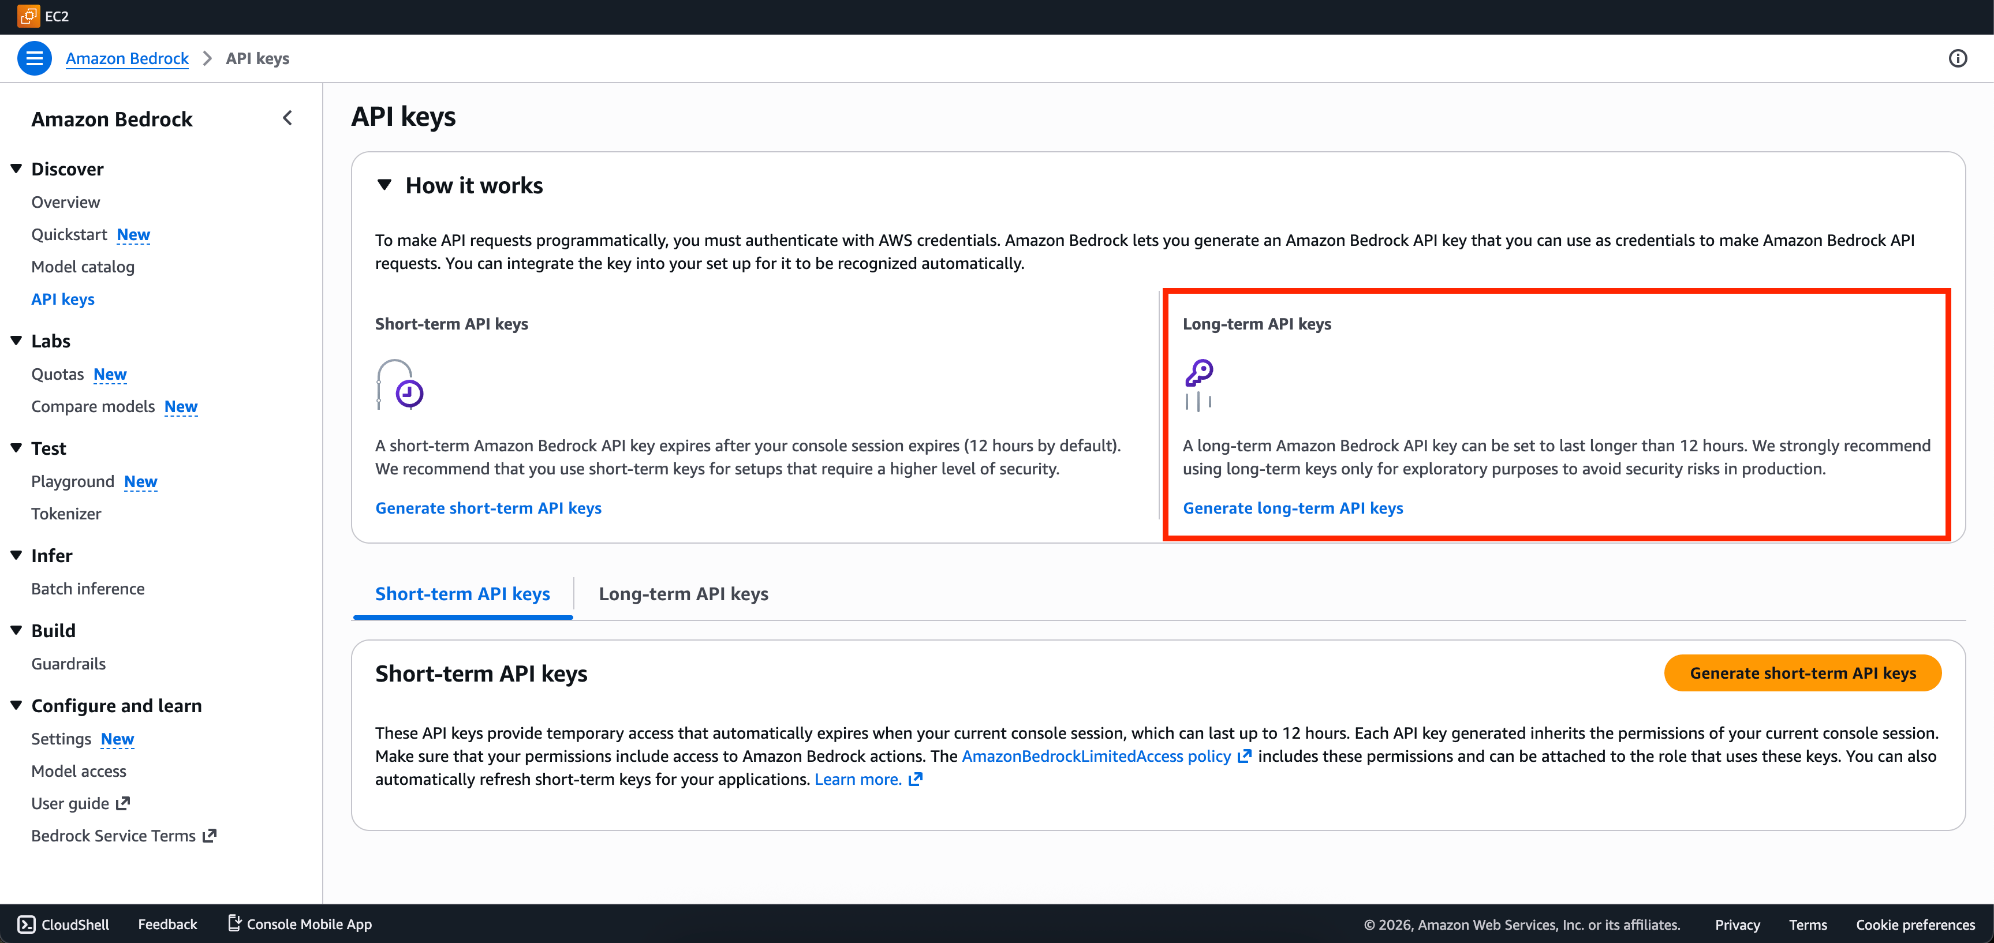Click New badge next to Playground
The image size is (1994, 943).
pos(141,482)
